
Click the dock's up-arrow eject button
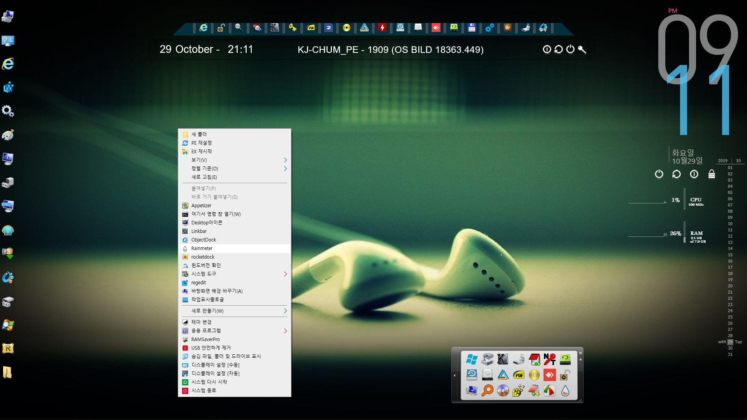click(580, 359)
